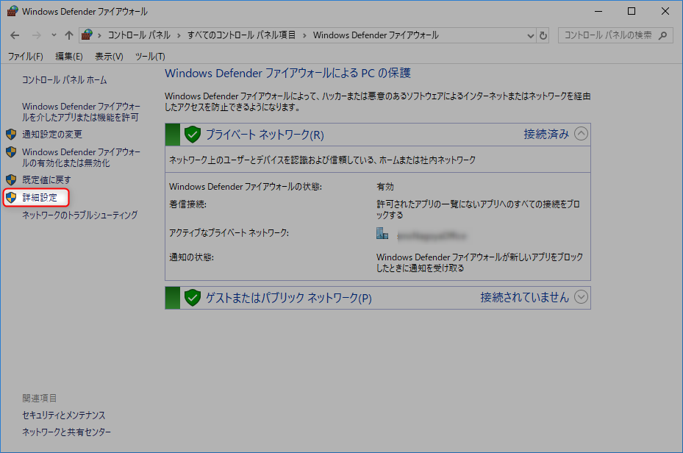The height and width of the screenshot is (453, 683).
Task: Open the ツール(T) menu
Action: [150, 57]
